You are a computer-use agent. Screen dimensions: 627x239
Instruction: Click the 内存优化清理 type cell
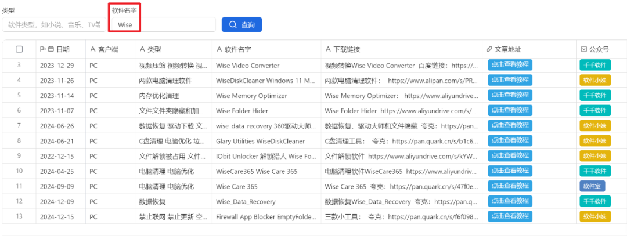[174, 96]
